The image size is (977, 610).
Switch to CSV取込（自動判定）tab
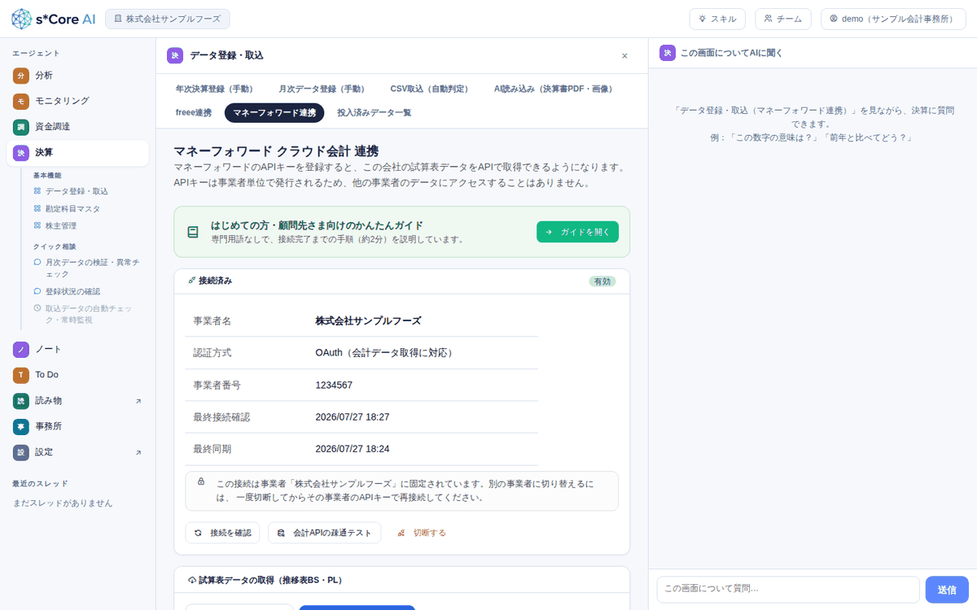pyautogui.click(x=429, y=89)
